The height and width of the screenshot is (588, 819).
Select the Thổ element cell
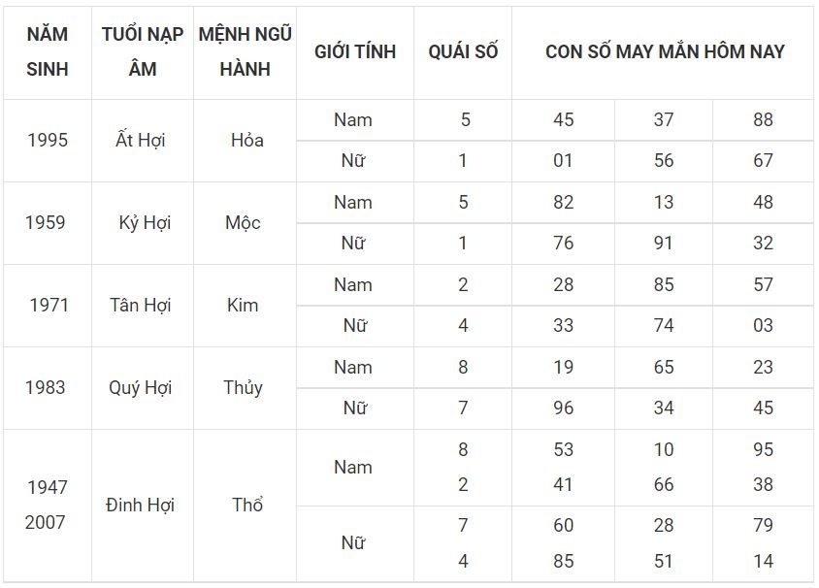coord(247,505)
